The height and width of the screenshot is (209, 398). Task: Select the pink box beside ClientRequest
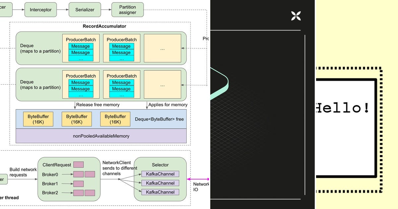(79, 164)
